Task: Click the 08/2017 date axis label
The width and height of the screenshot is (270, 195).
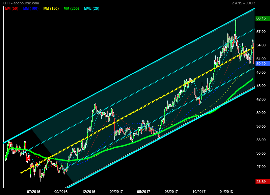Action: [171, 192]
